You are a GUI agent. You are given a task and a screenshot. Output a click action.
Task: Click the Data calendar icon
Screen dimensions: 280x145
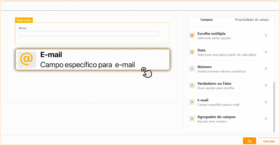pyautogui.click(x=192, y=52)
